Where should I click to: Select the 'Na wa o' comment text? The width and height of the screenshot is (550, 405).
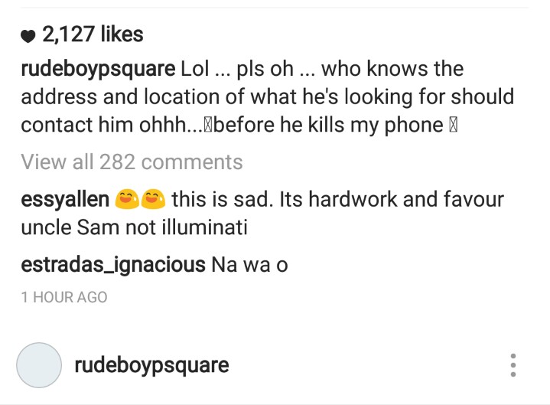[x=249, y=265]
